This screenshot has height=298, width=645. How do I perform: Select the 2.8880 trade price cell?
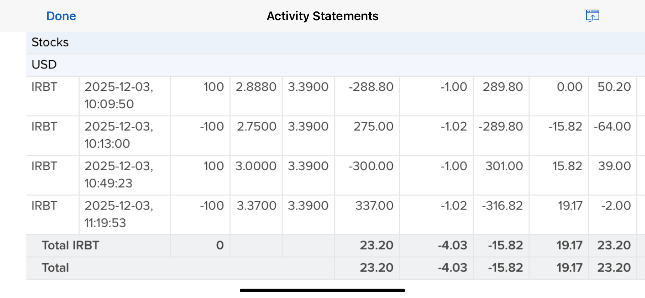(256, 87)
